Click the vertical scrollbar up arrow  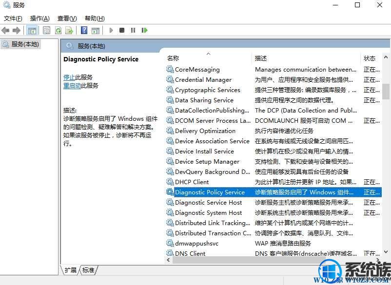386,57
